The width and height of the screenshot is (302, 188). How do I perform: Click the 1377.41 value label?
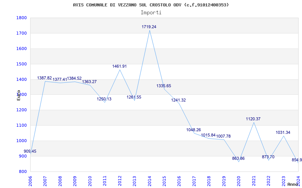click(60, 80)
